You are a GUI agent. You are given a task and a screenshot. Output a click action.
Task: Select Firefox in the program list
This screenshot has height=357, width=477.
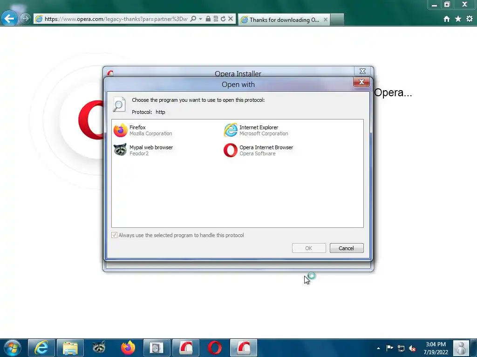tap(143, 130)
